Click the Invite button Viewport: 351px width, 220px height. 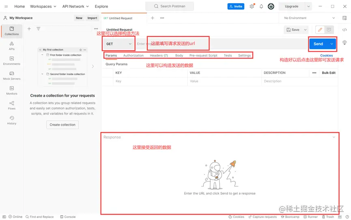(x=236, y=6)
